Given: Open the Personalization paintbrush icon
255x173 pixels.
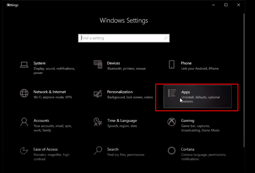Looking at the screenshot, I should click(98, 94).
